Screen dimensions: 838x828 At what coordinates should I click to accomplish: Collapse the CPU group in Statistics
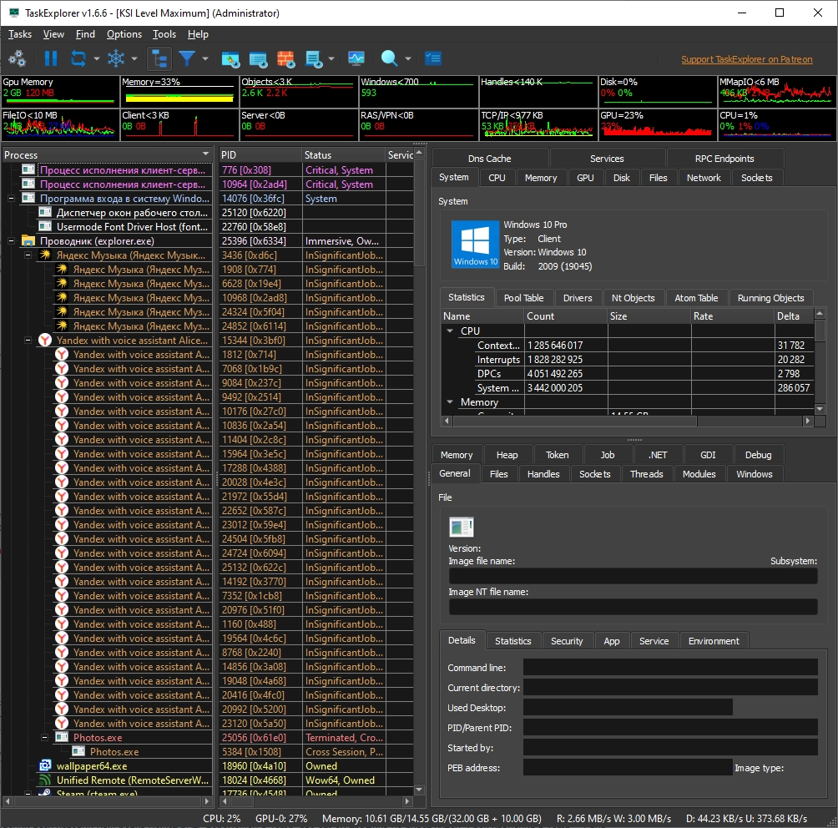[x=449, y=331]
